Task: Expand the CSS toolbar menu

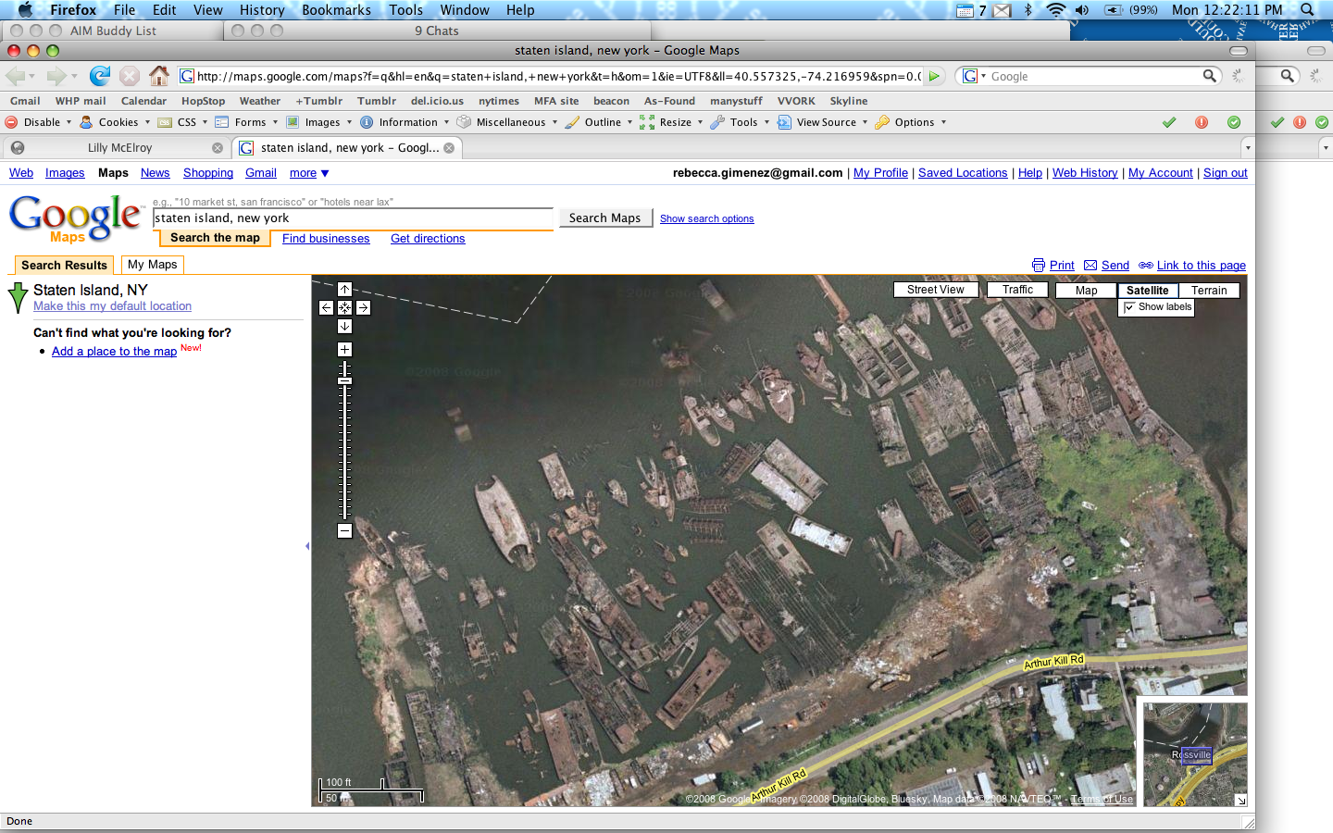Action: [x=183, y=122]
